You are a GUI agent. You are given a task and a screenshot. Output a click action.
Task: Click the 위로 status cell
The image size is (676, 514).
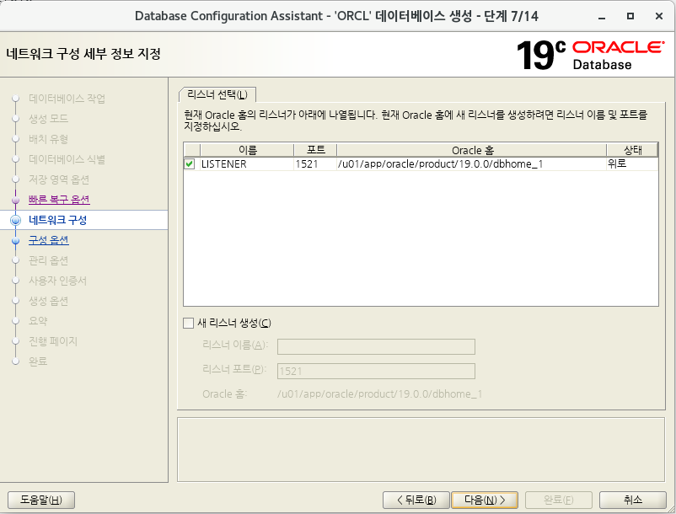click(632, 164)
